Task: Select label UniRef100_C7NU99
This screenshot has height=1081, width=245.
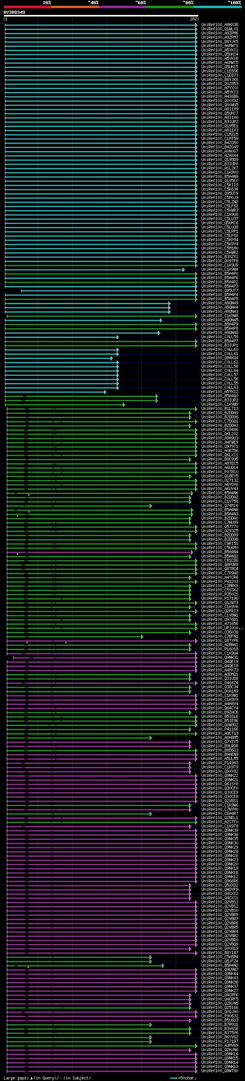Action: click(x=219, y=522)
